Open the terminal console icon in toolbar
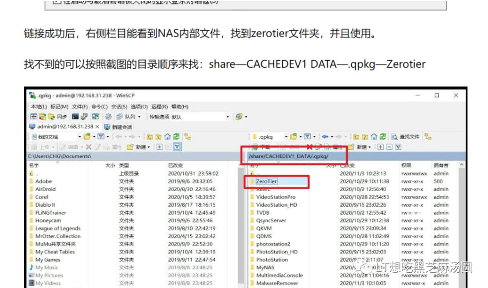 75,117
